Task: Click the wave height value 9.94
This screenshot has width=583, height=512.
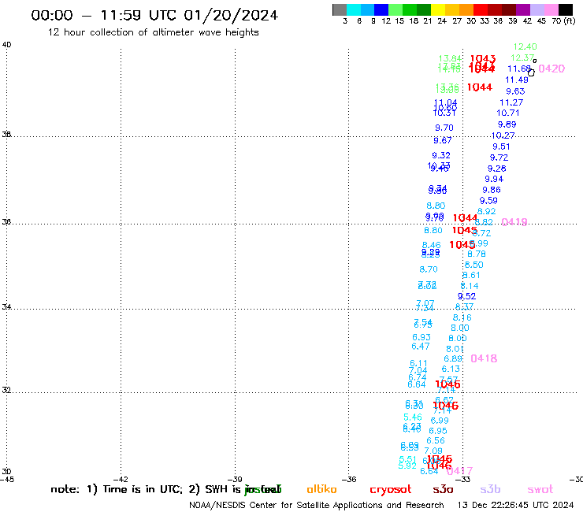Action: tap(494, 180)
